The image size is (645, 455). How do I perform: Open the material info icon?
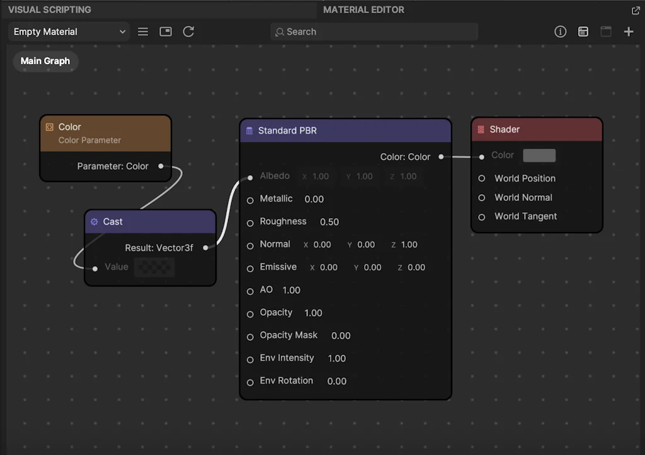coord(561,31)
